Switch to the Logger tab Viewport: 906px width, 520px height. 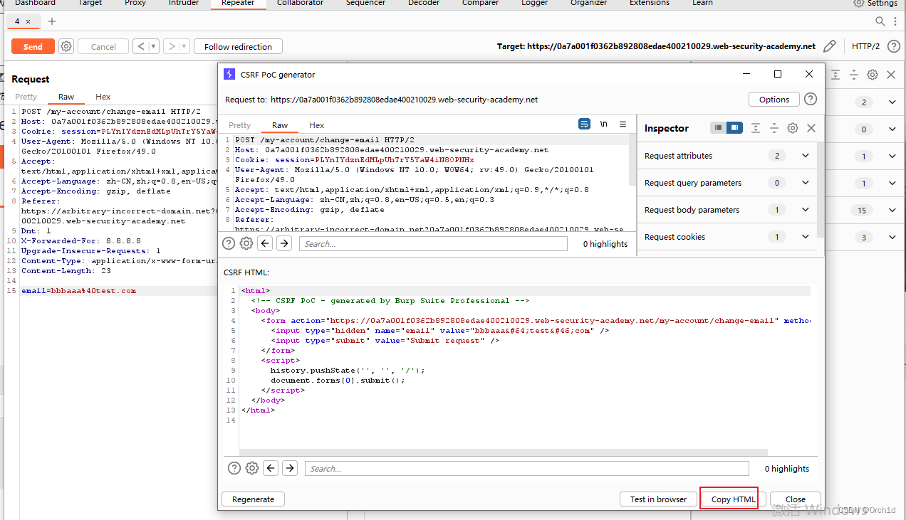534,3
